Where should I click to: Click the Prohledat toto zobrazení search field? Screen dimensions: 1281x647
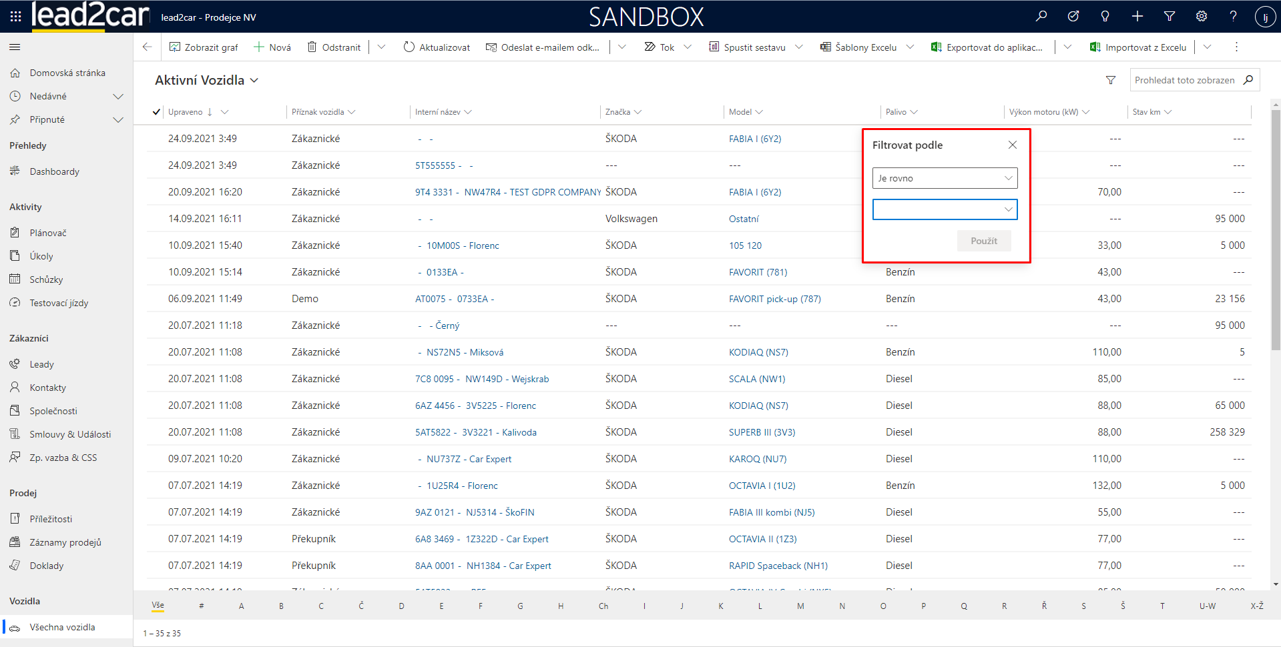(x=1184, y=80)
